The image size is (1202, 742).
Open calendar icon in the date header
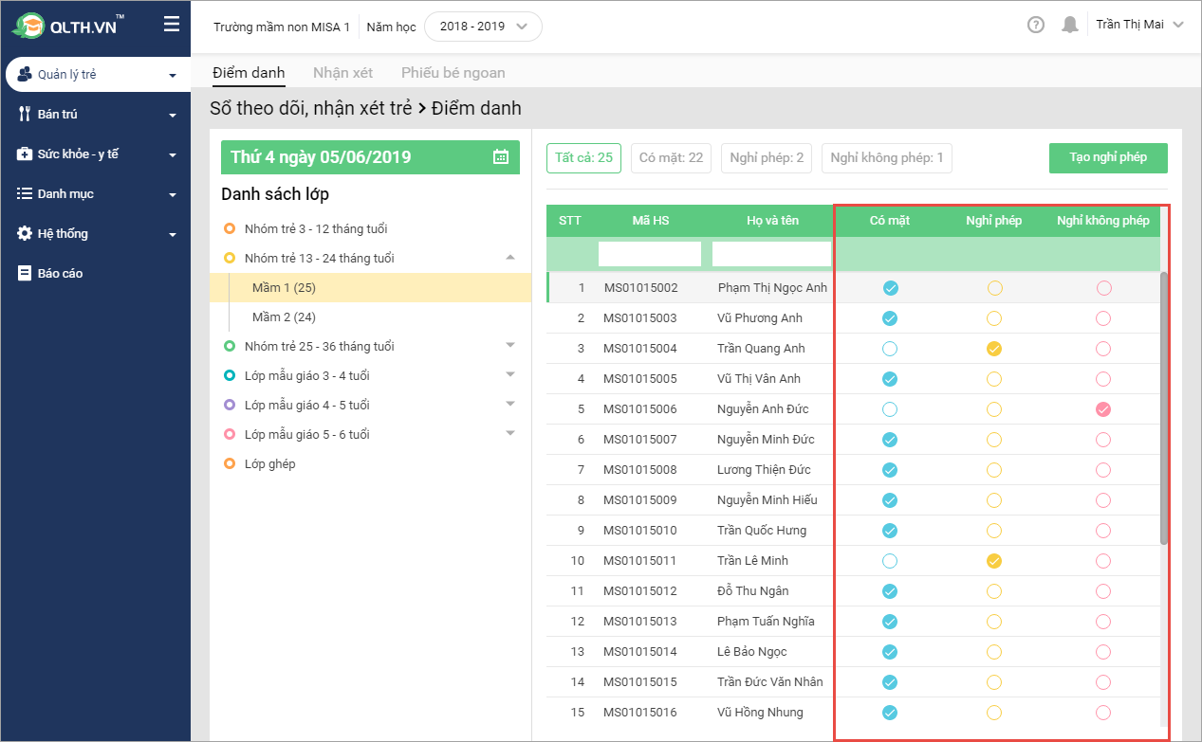(x=501, y=157)
